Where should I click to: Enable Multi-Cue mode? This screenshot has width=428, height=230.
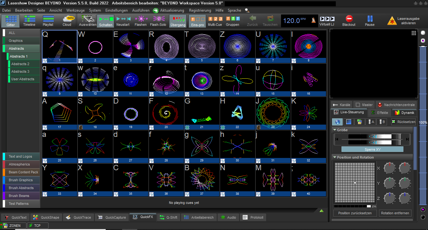coord(215,21)
